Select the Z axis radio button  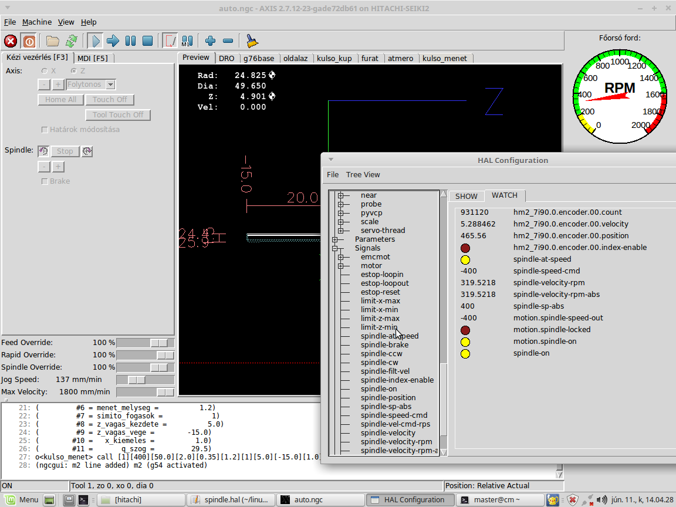(74, 70)
